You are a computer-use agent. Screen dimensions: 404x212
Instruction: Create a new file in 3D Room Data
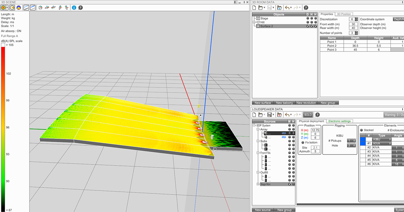coord(255,7)
